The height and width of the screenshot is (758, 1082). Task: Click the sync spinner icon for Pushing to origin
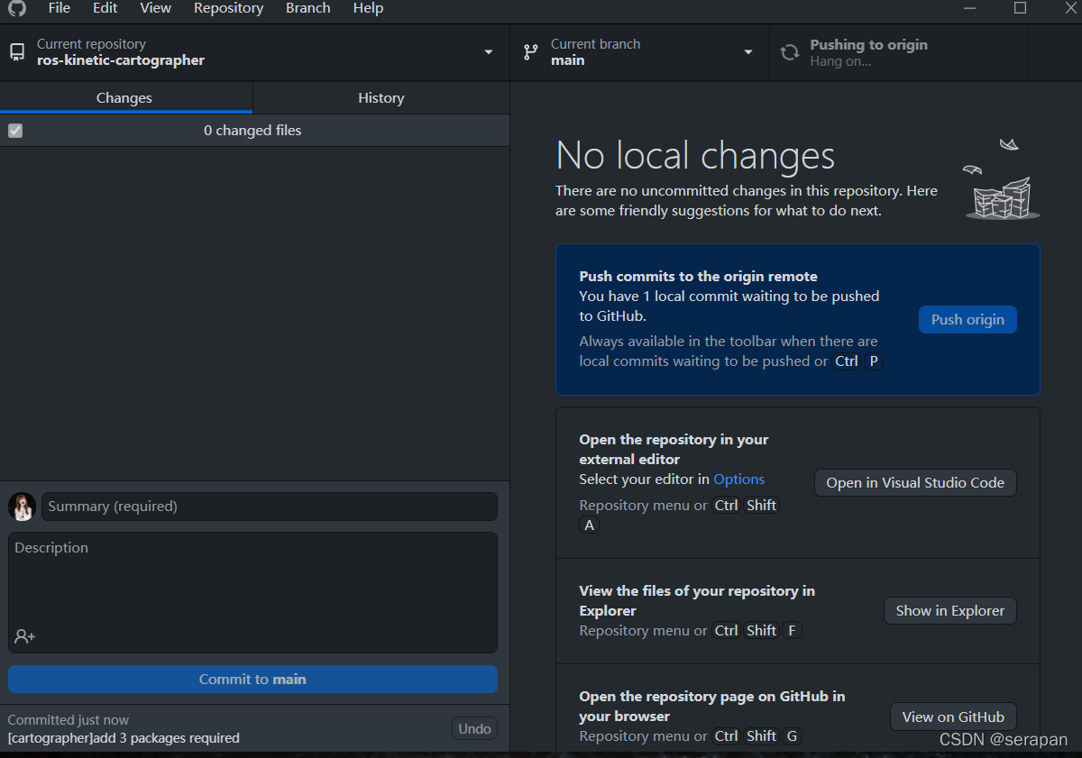pos(790,52)
